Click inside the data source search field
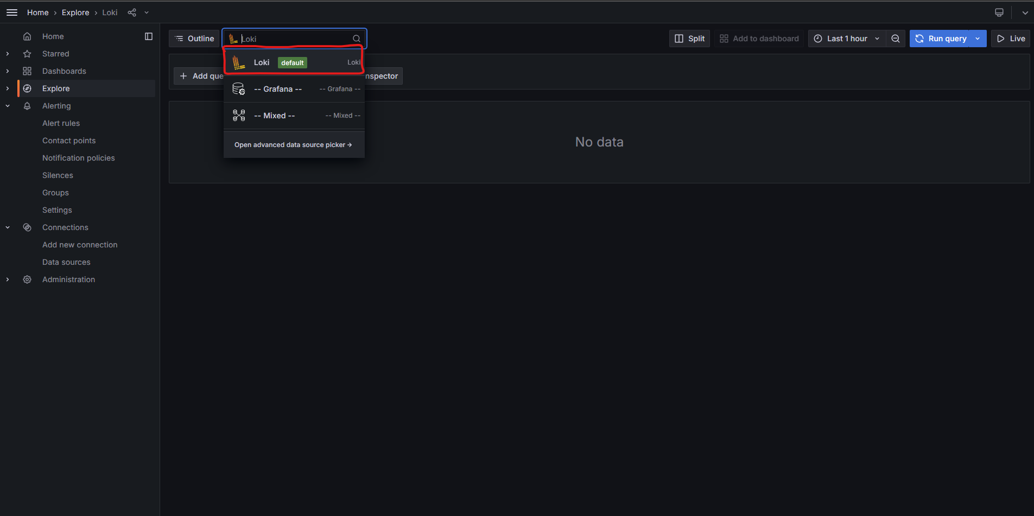The image size is (1034, 516). coord(293,39)
